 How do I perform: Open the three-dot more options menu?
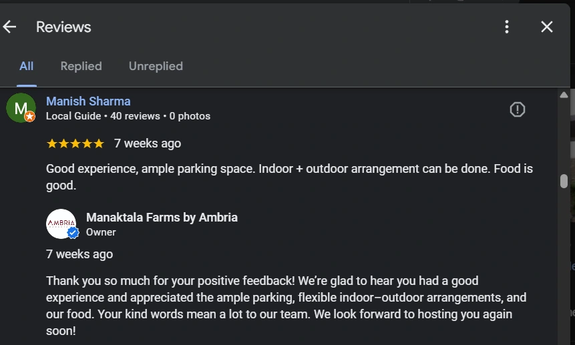[x=507, y=27]
